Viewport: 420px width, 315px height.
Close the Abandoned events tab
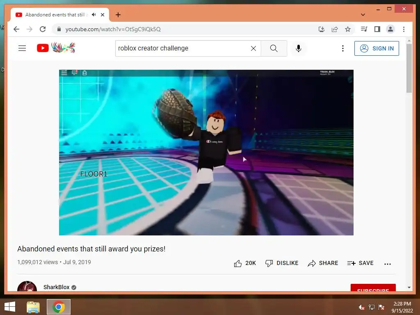[103, 15]
